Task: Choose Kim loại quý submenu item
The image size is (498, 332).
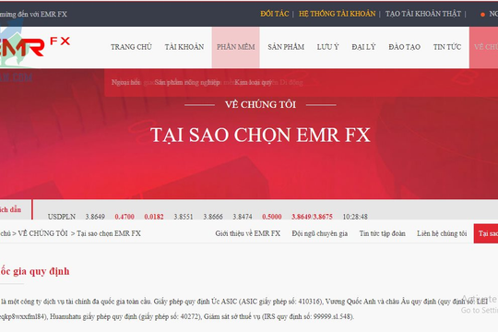Action: coord(253,83)
